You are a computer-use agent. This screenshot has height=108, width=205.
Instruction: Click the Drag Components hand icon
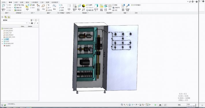pyautogui.click(x=38, y=7)
